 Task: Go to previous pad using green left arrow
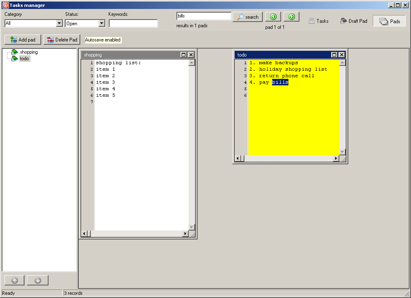pyautogui.click(x=273, y=16)
